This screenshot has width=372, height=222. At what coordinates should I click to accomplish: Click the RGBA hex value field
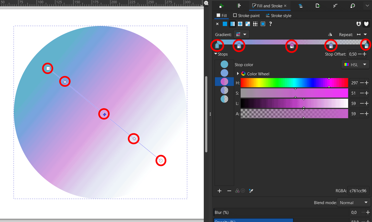[x=358, y=191]
